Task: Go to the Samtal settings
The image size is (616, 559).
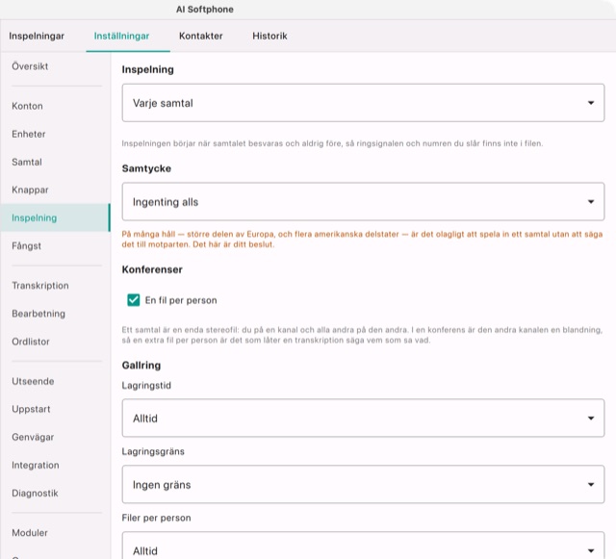Action: pos(55,162)
